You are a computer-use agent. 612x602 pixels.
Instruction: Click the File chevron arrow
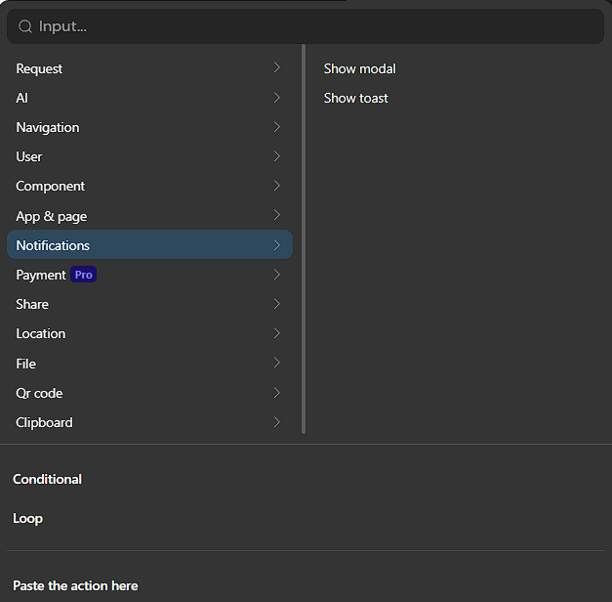click(277, 364)
